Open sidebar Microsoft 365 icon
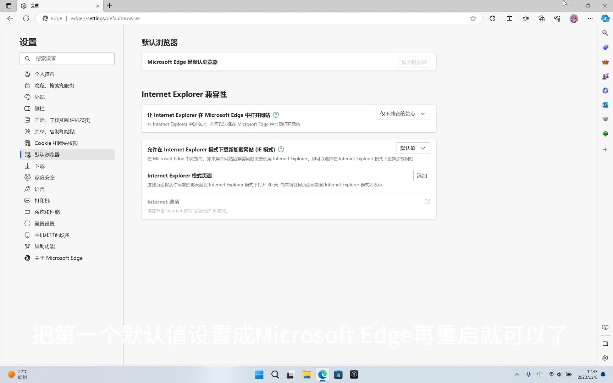 tap(605, 91)
